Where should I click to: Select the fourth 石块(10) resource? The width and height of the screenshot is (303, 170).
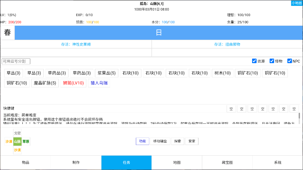pyautogui.click(x=199, y=73)
